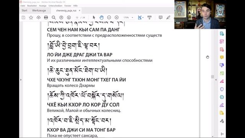Go to the previous page arrow

(x=61, y=17)
